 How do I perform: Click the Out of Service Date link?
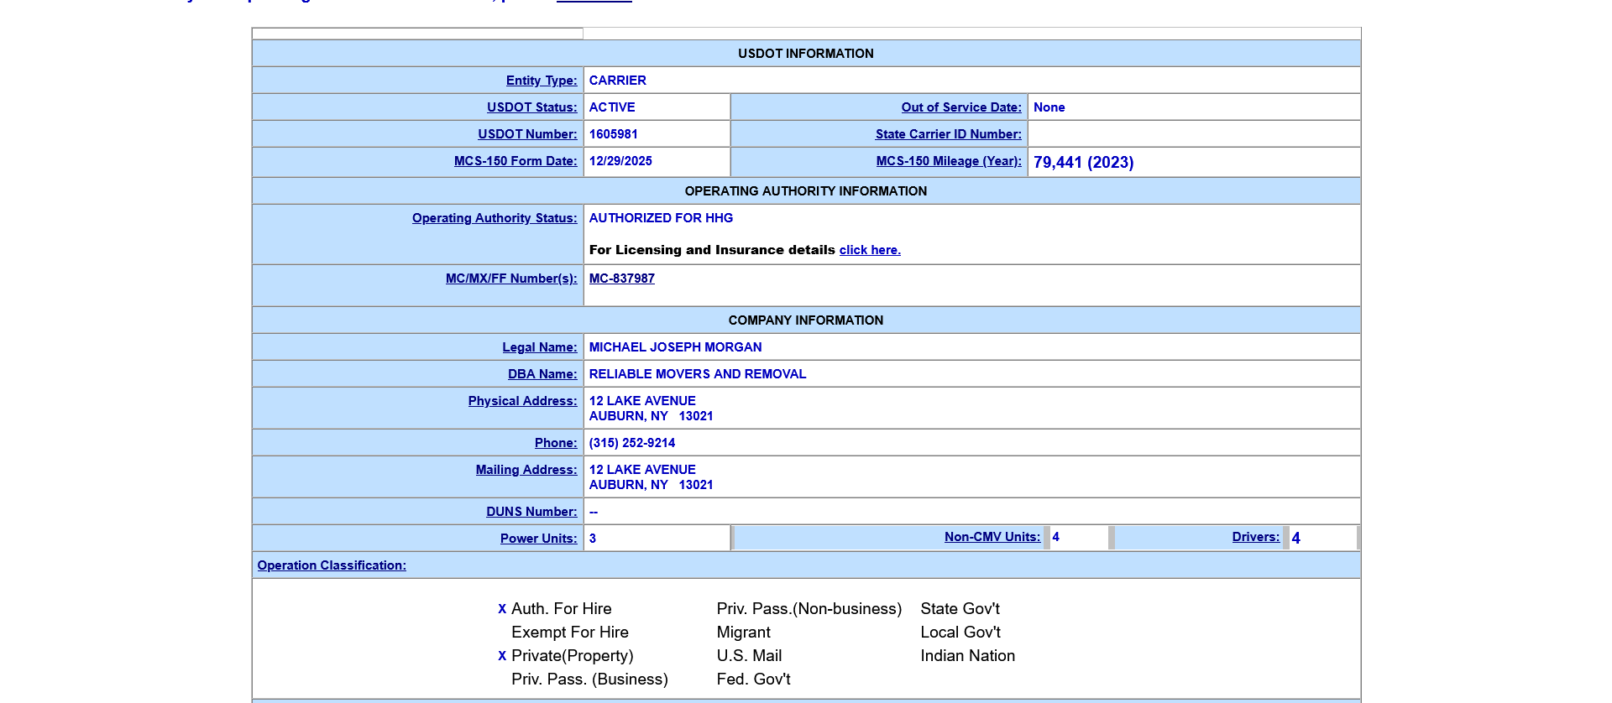[x=961, y=107]
